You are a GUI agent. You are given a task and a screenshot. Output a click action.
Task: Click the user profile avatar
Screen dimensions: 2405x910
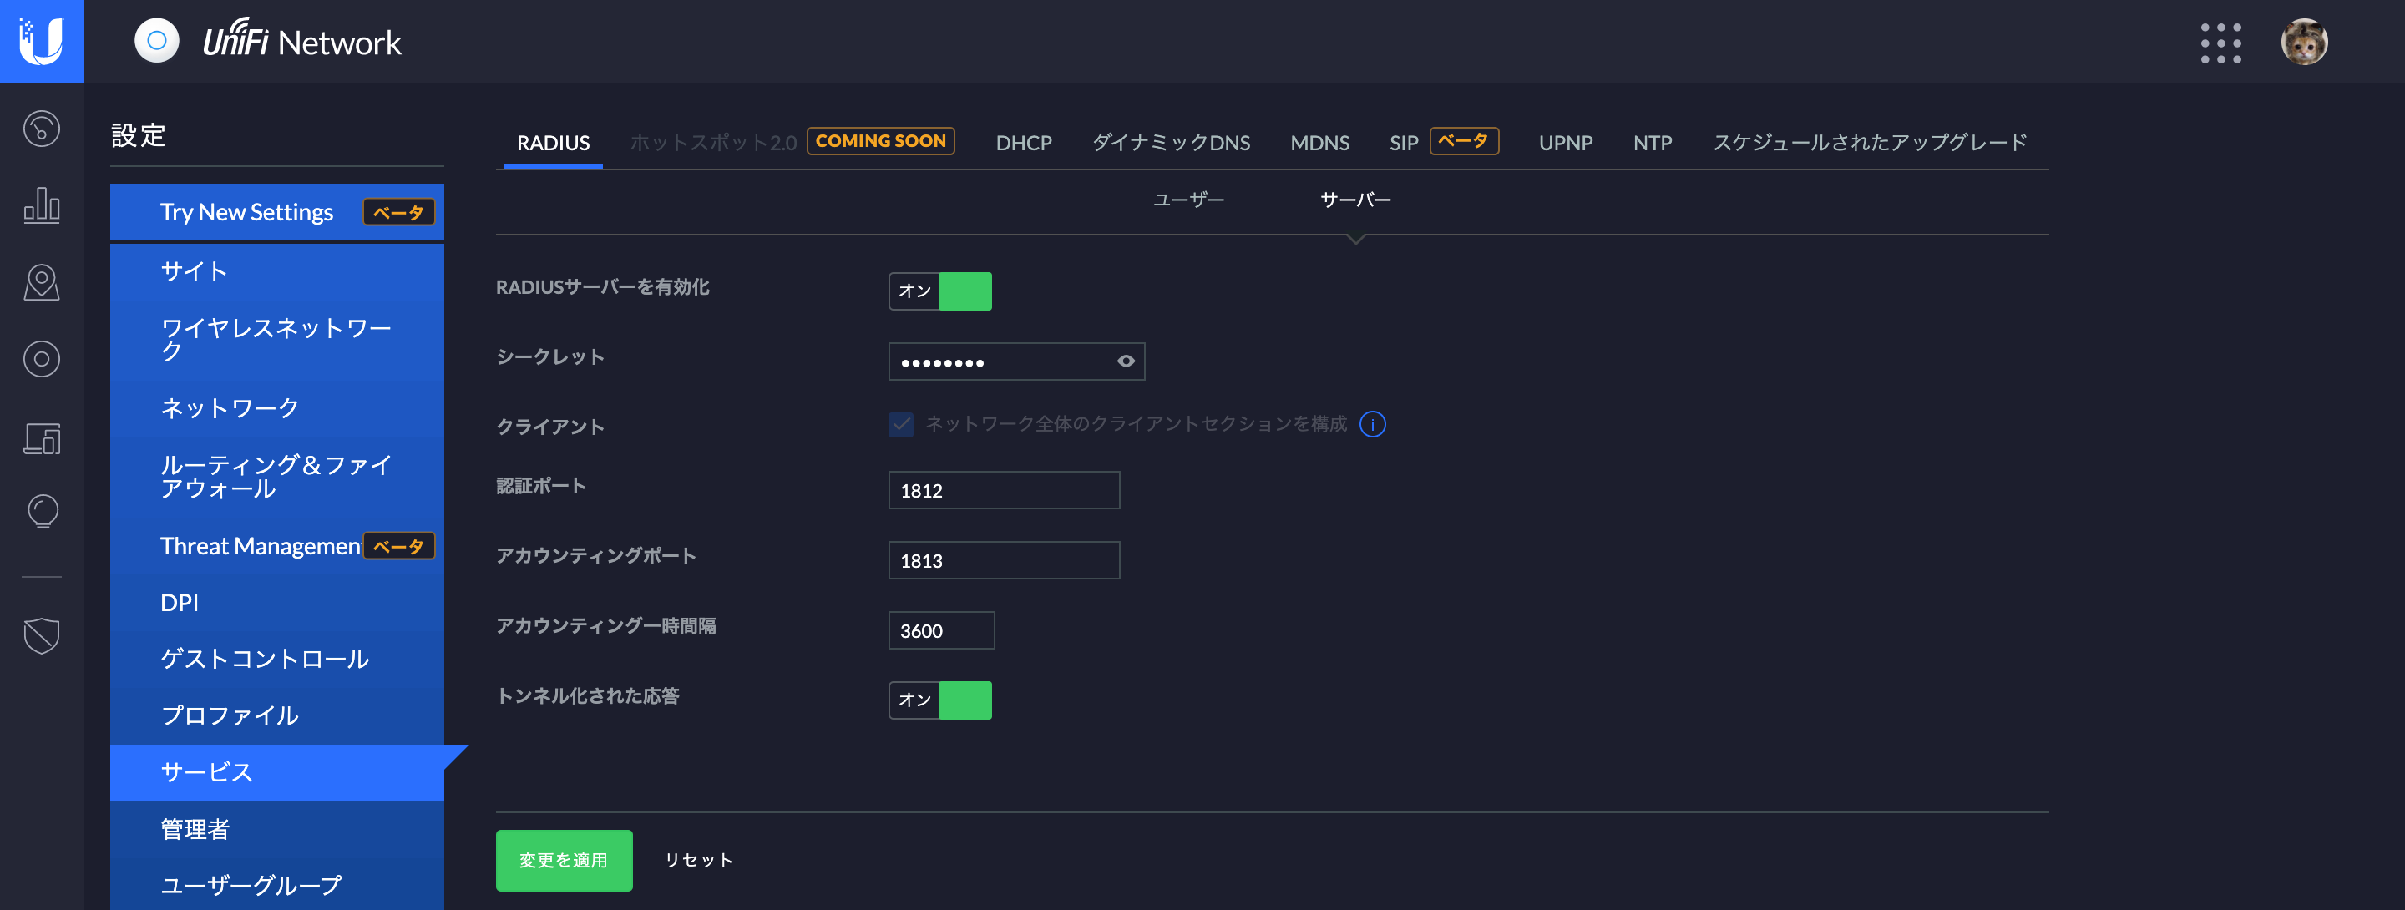(2304, 42)
